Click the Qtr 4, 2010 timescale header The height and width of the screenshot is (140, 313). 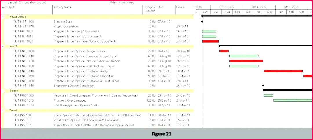259,7
